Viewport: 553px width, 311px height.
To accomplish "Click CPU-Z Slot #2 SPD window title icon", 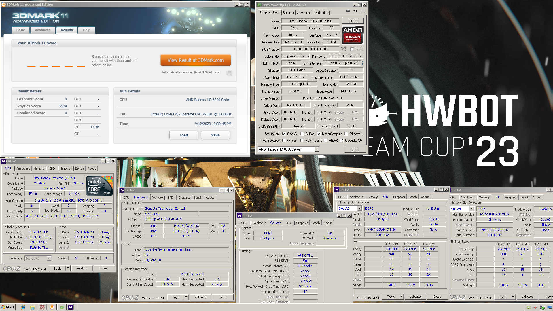I will click(x=337, y=190).
